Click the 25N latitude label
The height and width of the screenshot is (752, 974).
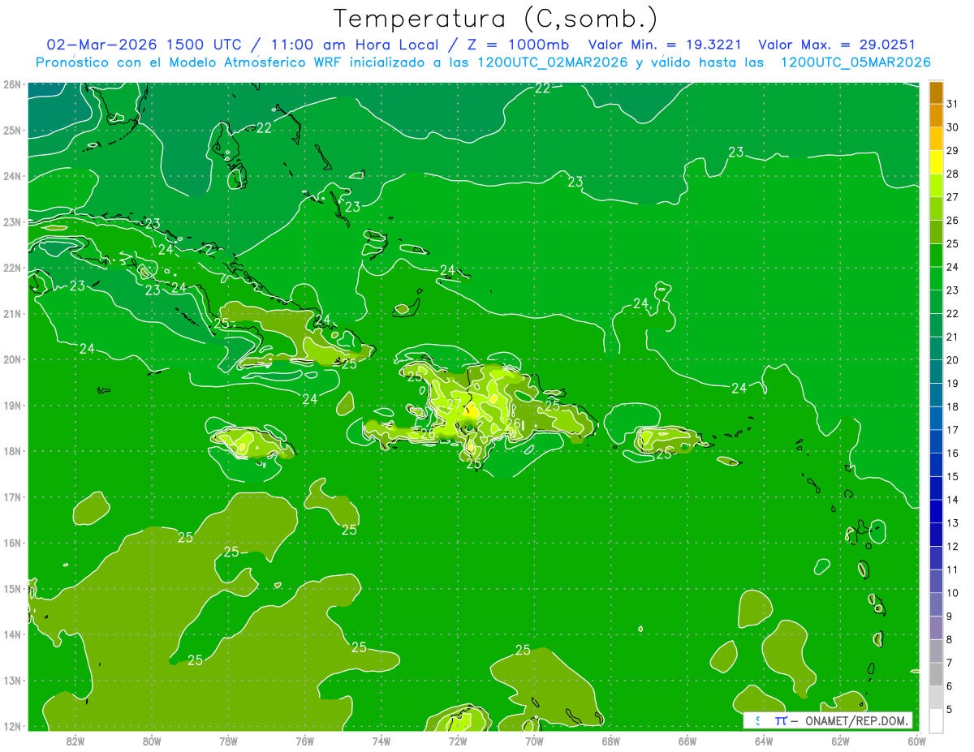tap(11, 130)
